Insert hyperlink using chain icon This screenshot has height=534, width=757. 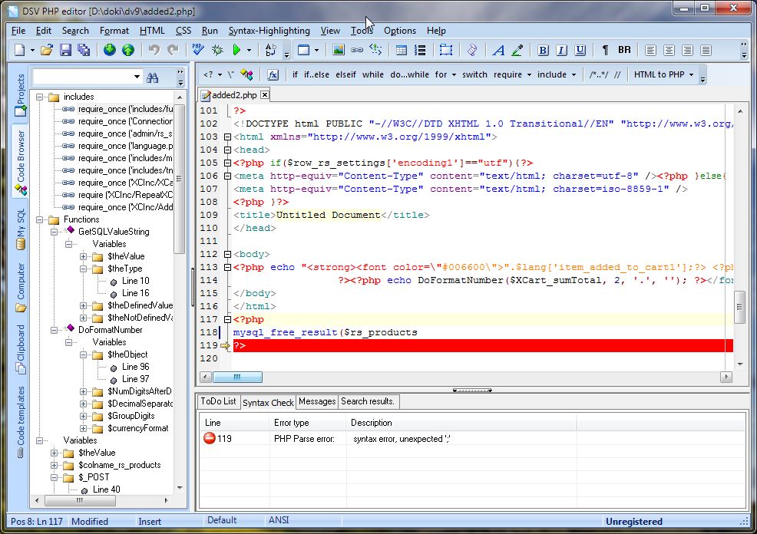(357, 50)
